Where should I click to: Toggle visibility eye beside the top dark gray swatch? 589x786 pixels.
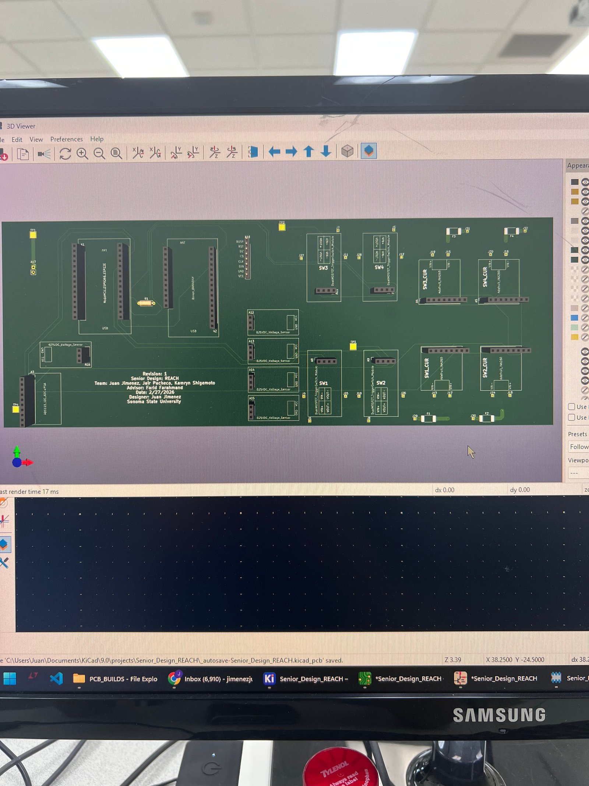pyautogui.click(x=585, y=182)
